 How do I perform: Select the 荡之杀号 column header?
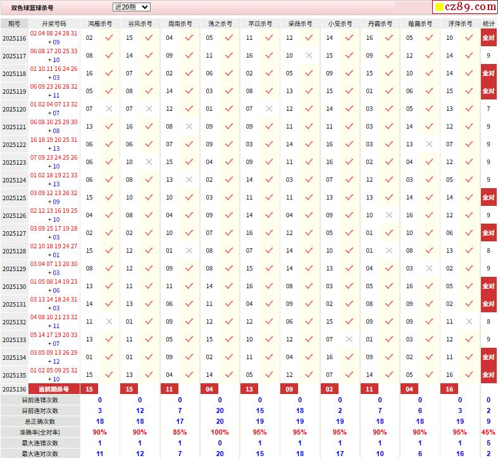(x=220, y=23)
